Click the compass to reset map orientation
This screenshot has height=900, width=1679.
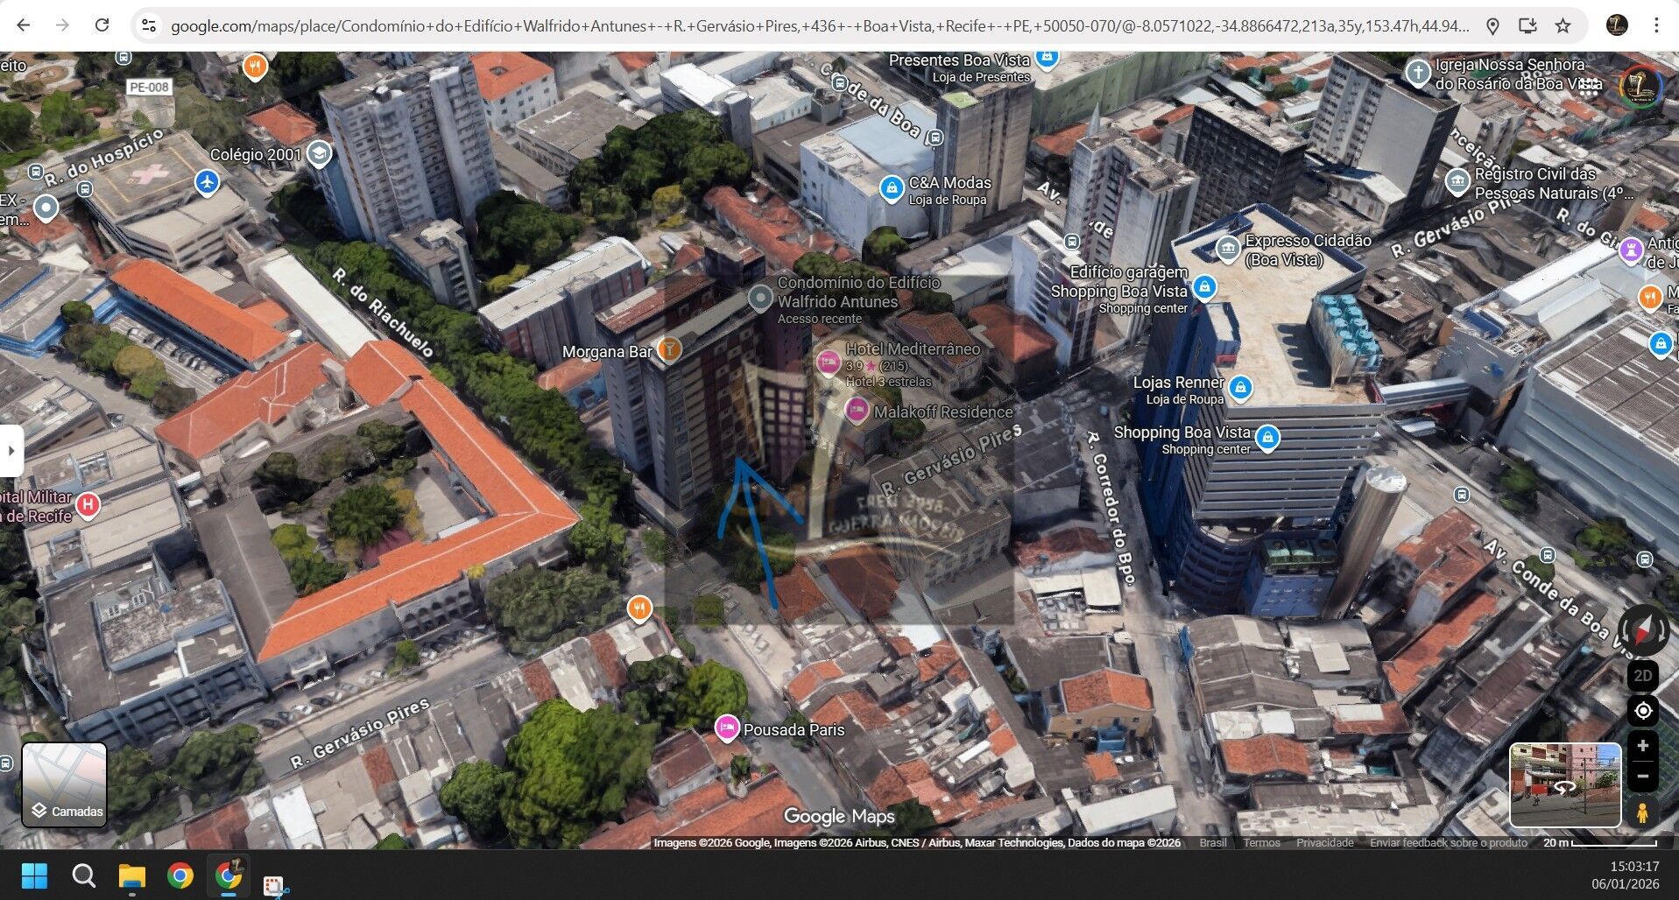(1642, 629)
